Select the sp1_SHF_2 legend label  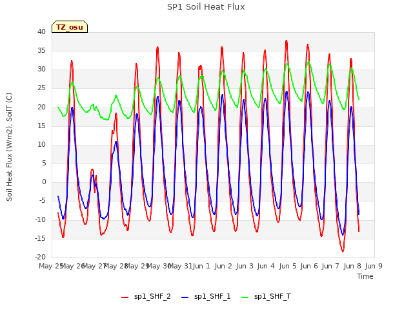point(152,297)
